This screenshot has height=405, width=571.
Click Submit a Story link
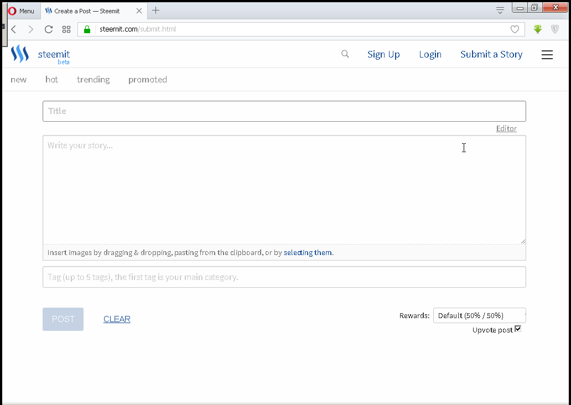[x=491, y=54]
